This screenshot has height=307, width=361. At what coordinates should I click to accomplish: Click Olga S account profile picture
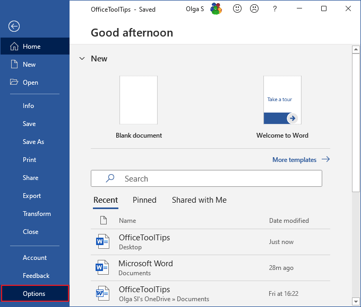(217, 9)
